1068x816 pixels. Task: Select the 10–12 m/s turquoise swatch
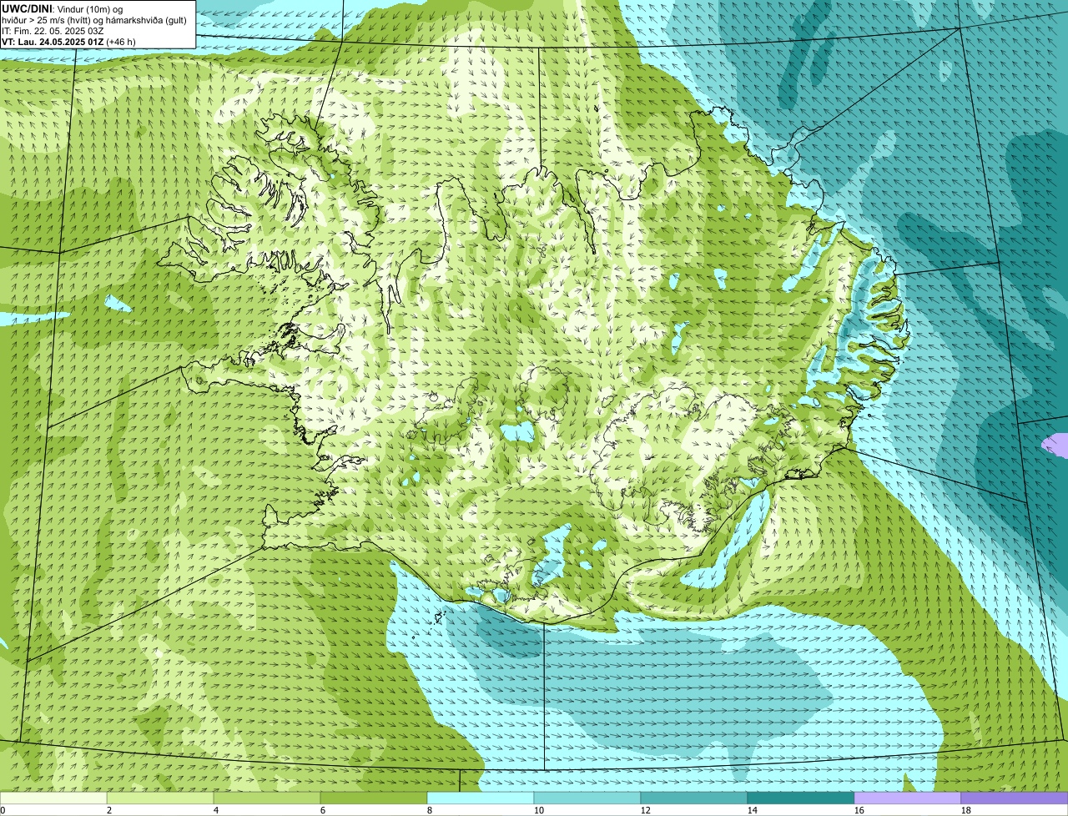[x=587, y=798]
